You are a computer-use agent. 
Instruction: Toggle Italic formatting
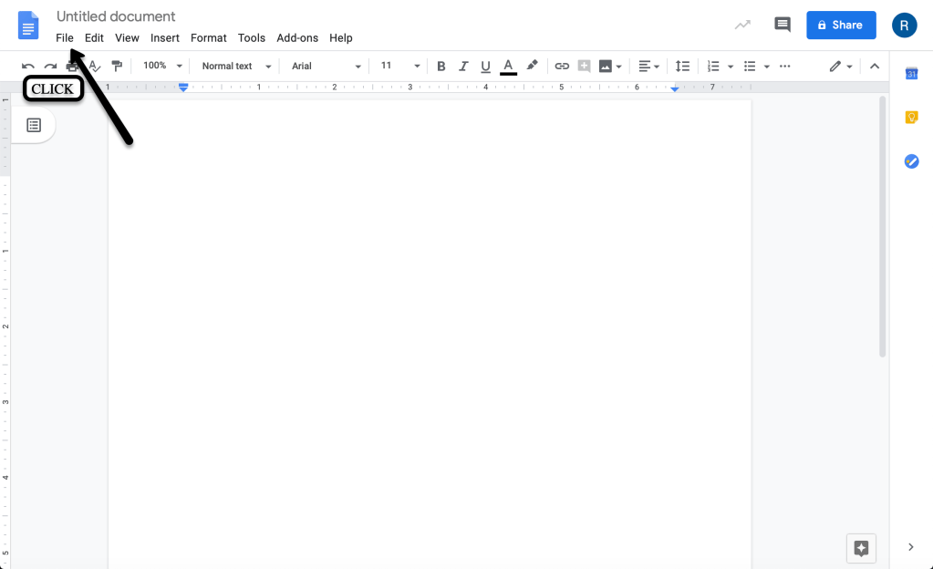point(463,67)
